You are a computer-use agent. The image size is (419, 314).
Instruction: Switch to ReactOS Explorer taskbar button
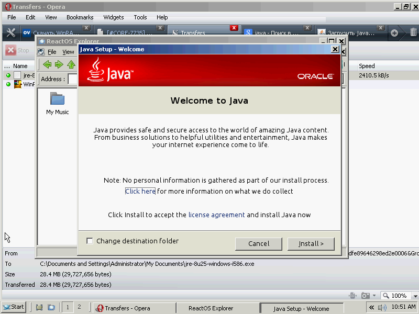coord(218,308)
